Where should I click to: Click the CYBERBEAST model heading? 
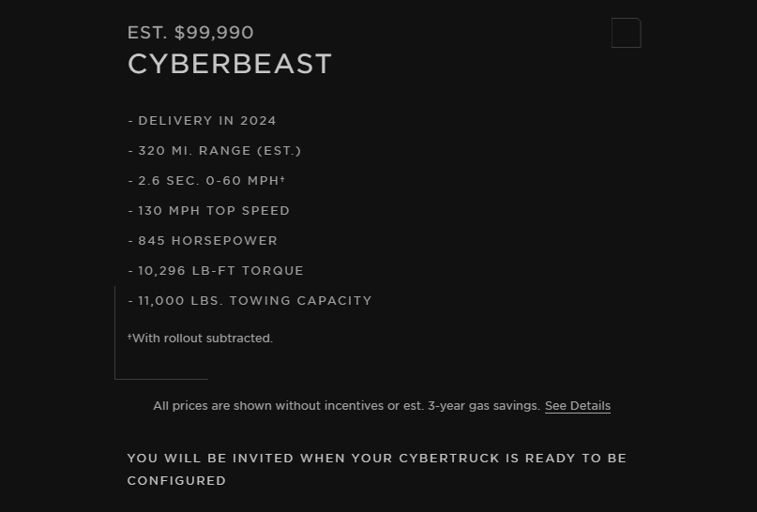click(x=230, y=64)
